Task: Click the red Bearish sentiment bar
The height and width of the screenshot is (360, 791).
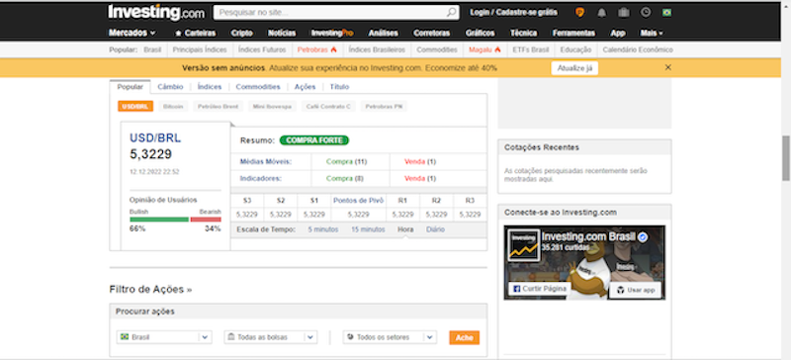Action: [x=206, y=220]
